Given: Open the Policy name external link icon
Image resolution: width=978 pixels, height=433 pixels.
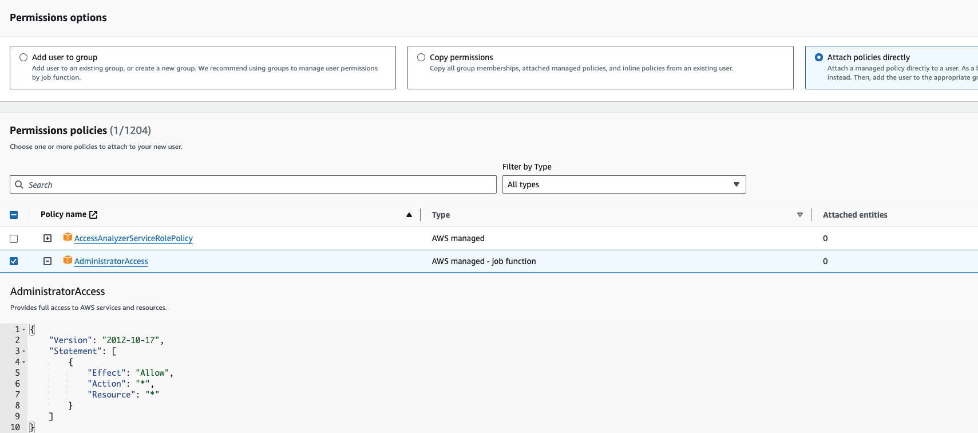Looking at the screenshot, I should click(x=93, y=214).
